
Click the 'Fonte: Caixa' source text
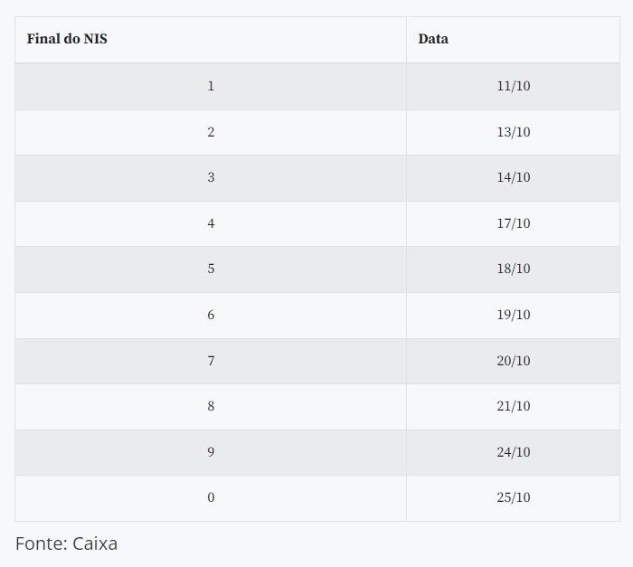tap(66, 543)
